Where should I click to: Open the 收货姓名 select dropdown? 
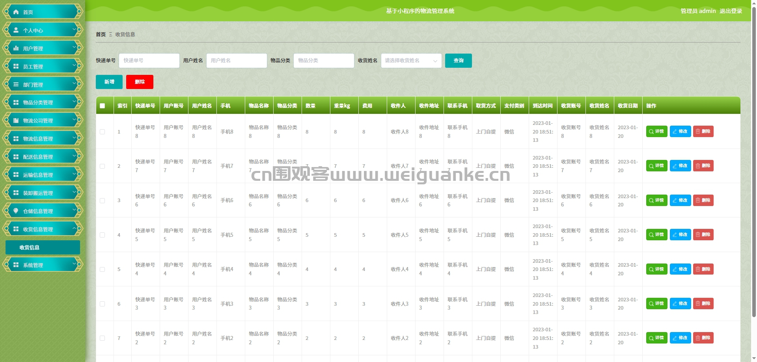(411, 61)
